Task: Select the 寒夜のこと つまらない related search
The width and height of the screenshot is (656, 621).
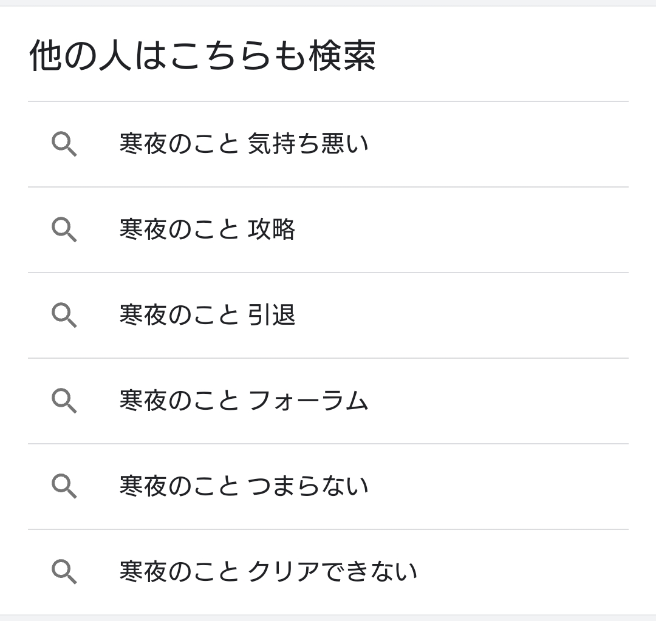Action: (x=244, y=486)
